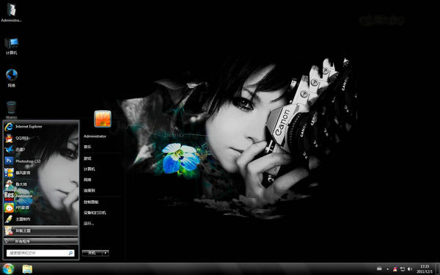Open PPS影音 from the Start menu

pos(41,208)
